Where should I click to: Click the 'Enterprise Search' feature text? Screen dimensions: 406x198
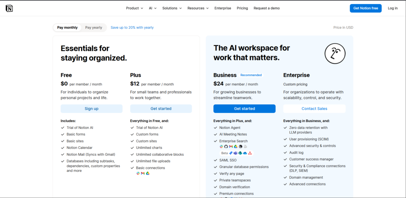(x=233, y=141)
